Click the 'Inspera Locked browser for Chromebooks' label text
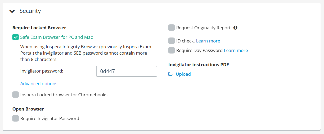324x134 pixels. [x=64, y=95]
